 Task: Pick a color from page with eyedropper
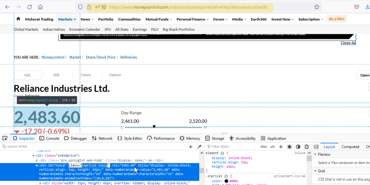coord(199,147)
